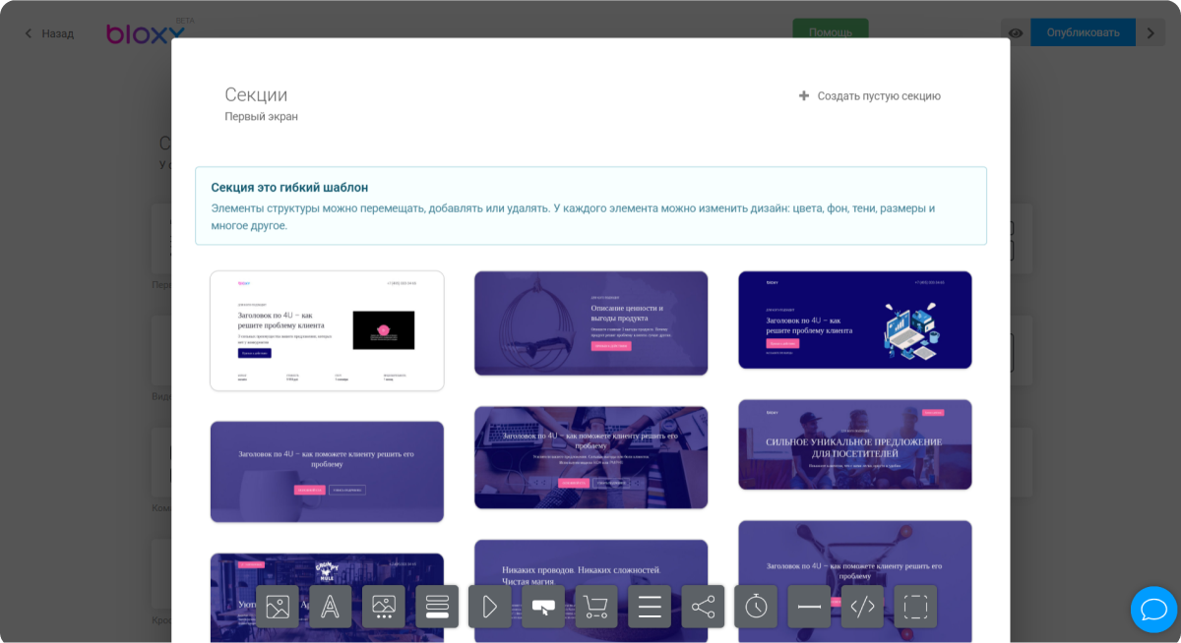Select the image element icon in bottom toolbar

(278, 607)
